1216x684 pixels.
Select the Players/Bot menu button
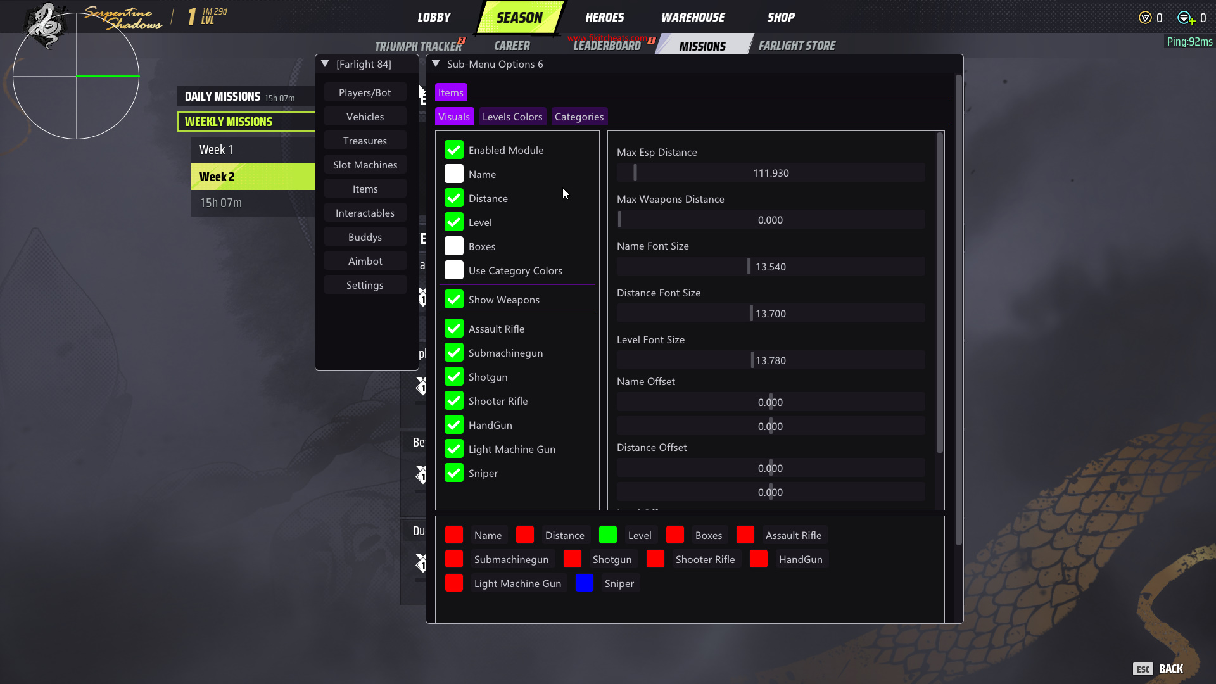coord(365,92)
